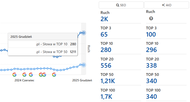Open the SEO Ruch value 2K
Screen dimensions: 190x102
(x=104, y=19)
